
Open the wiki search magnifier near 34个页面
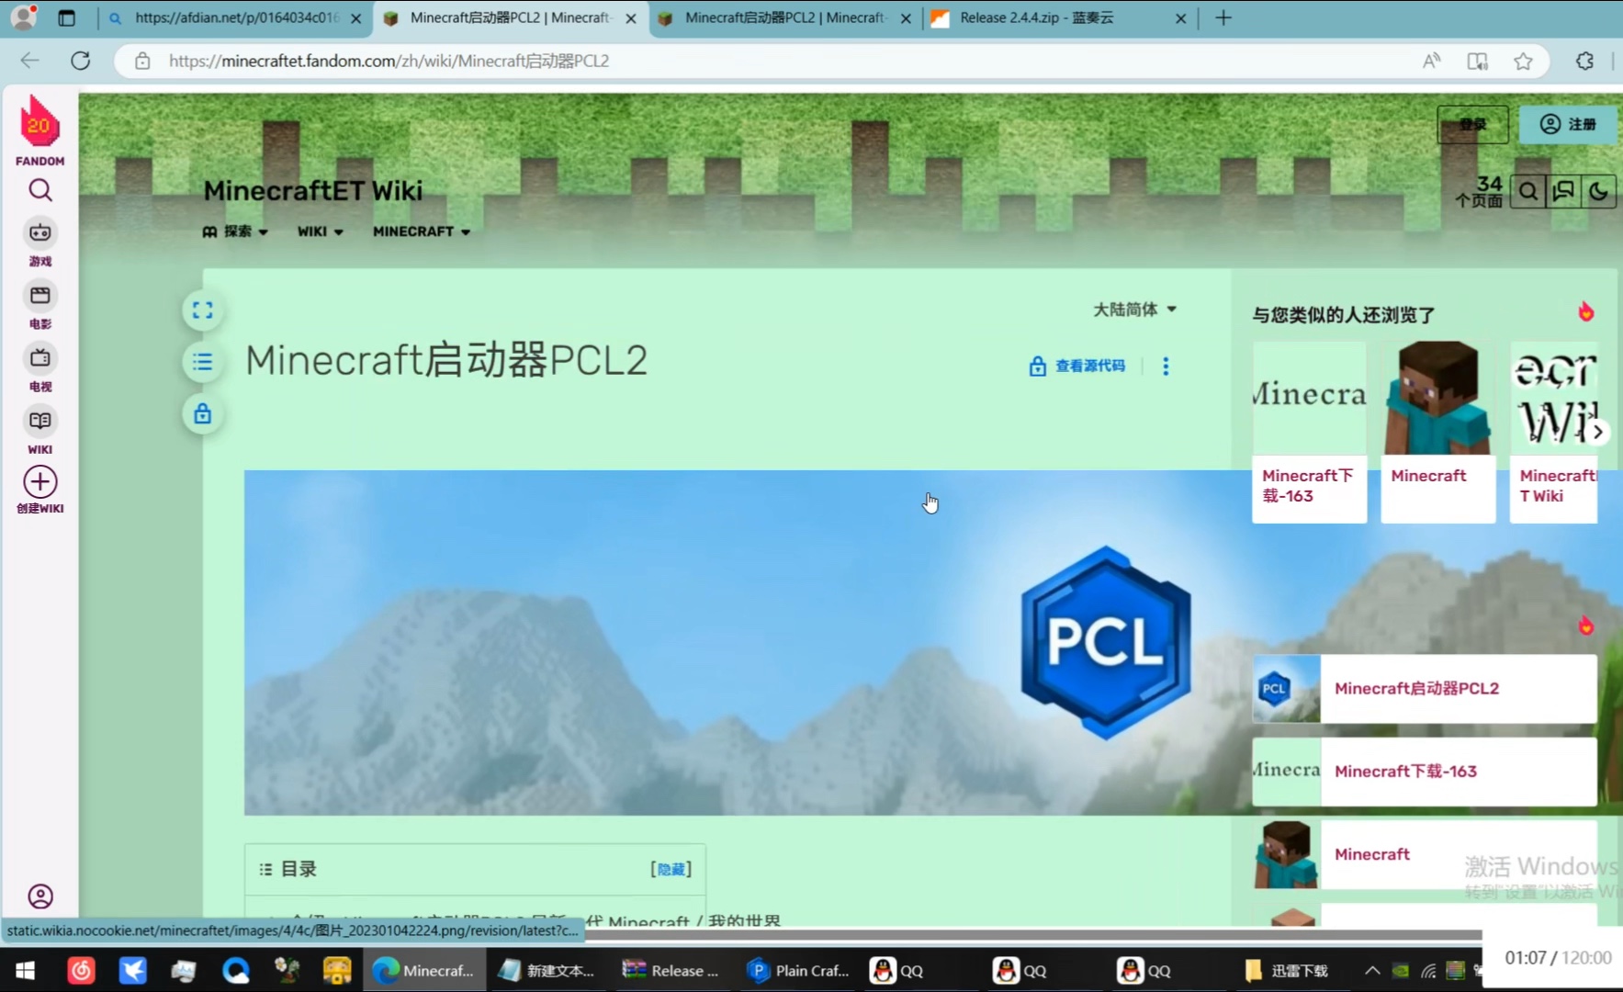[x=1527, y=191]
